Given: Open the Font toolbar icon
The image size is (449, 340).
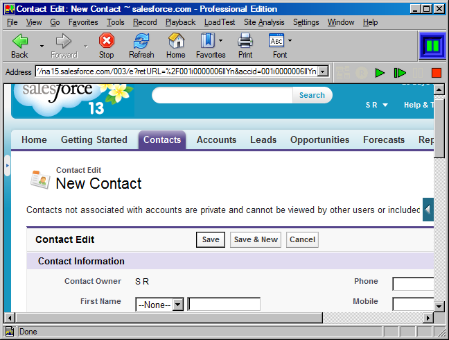Looking at the screenshot, I should 276,40.
